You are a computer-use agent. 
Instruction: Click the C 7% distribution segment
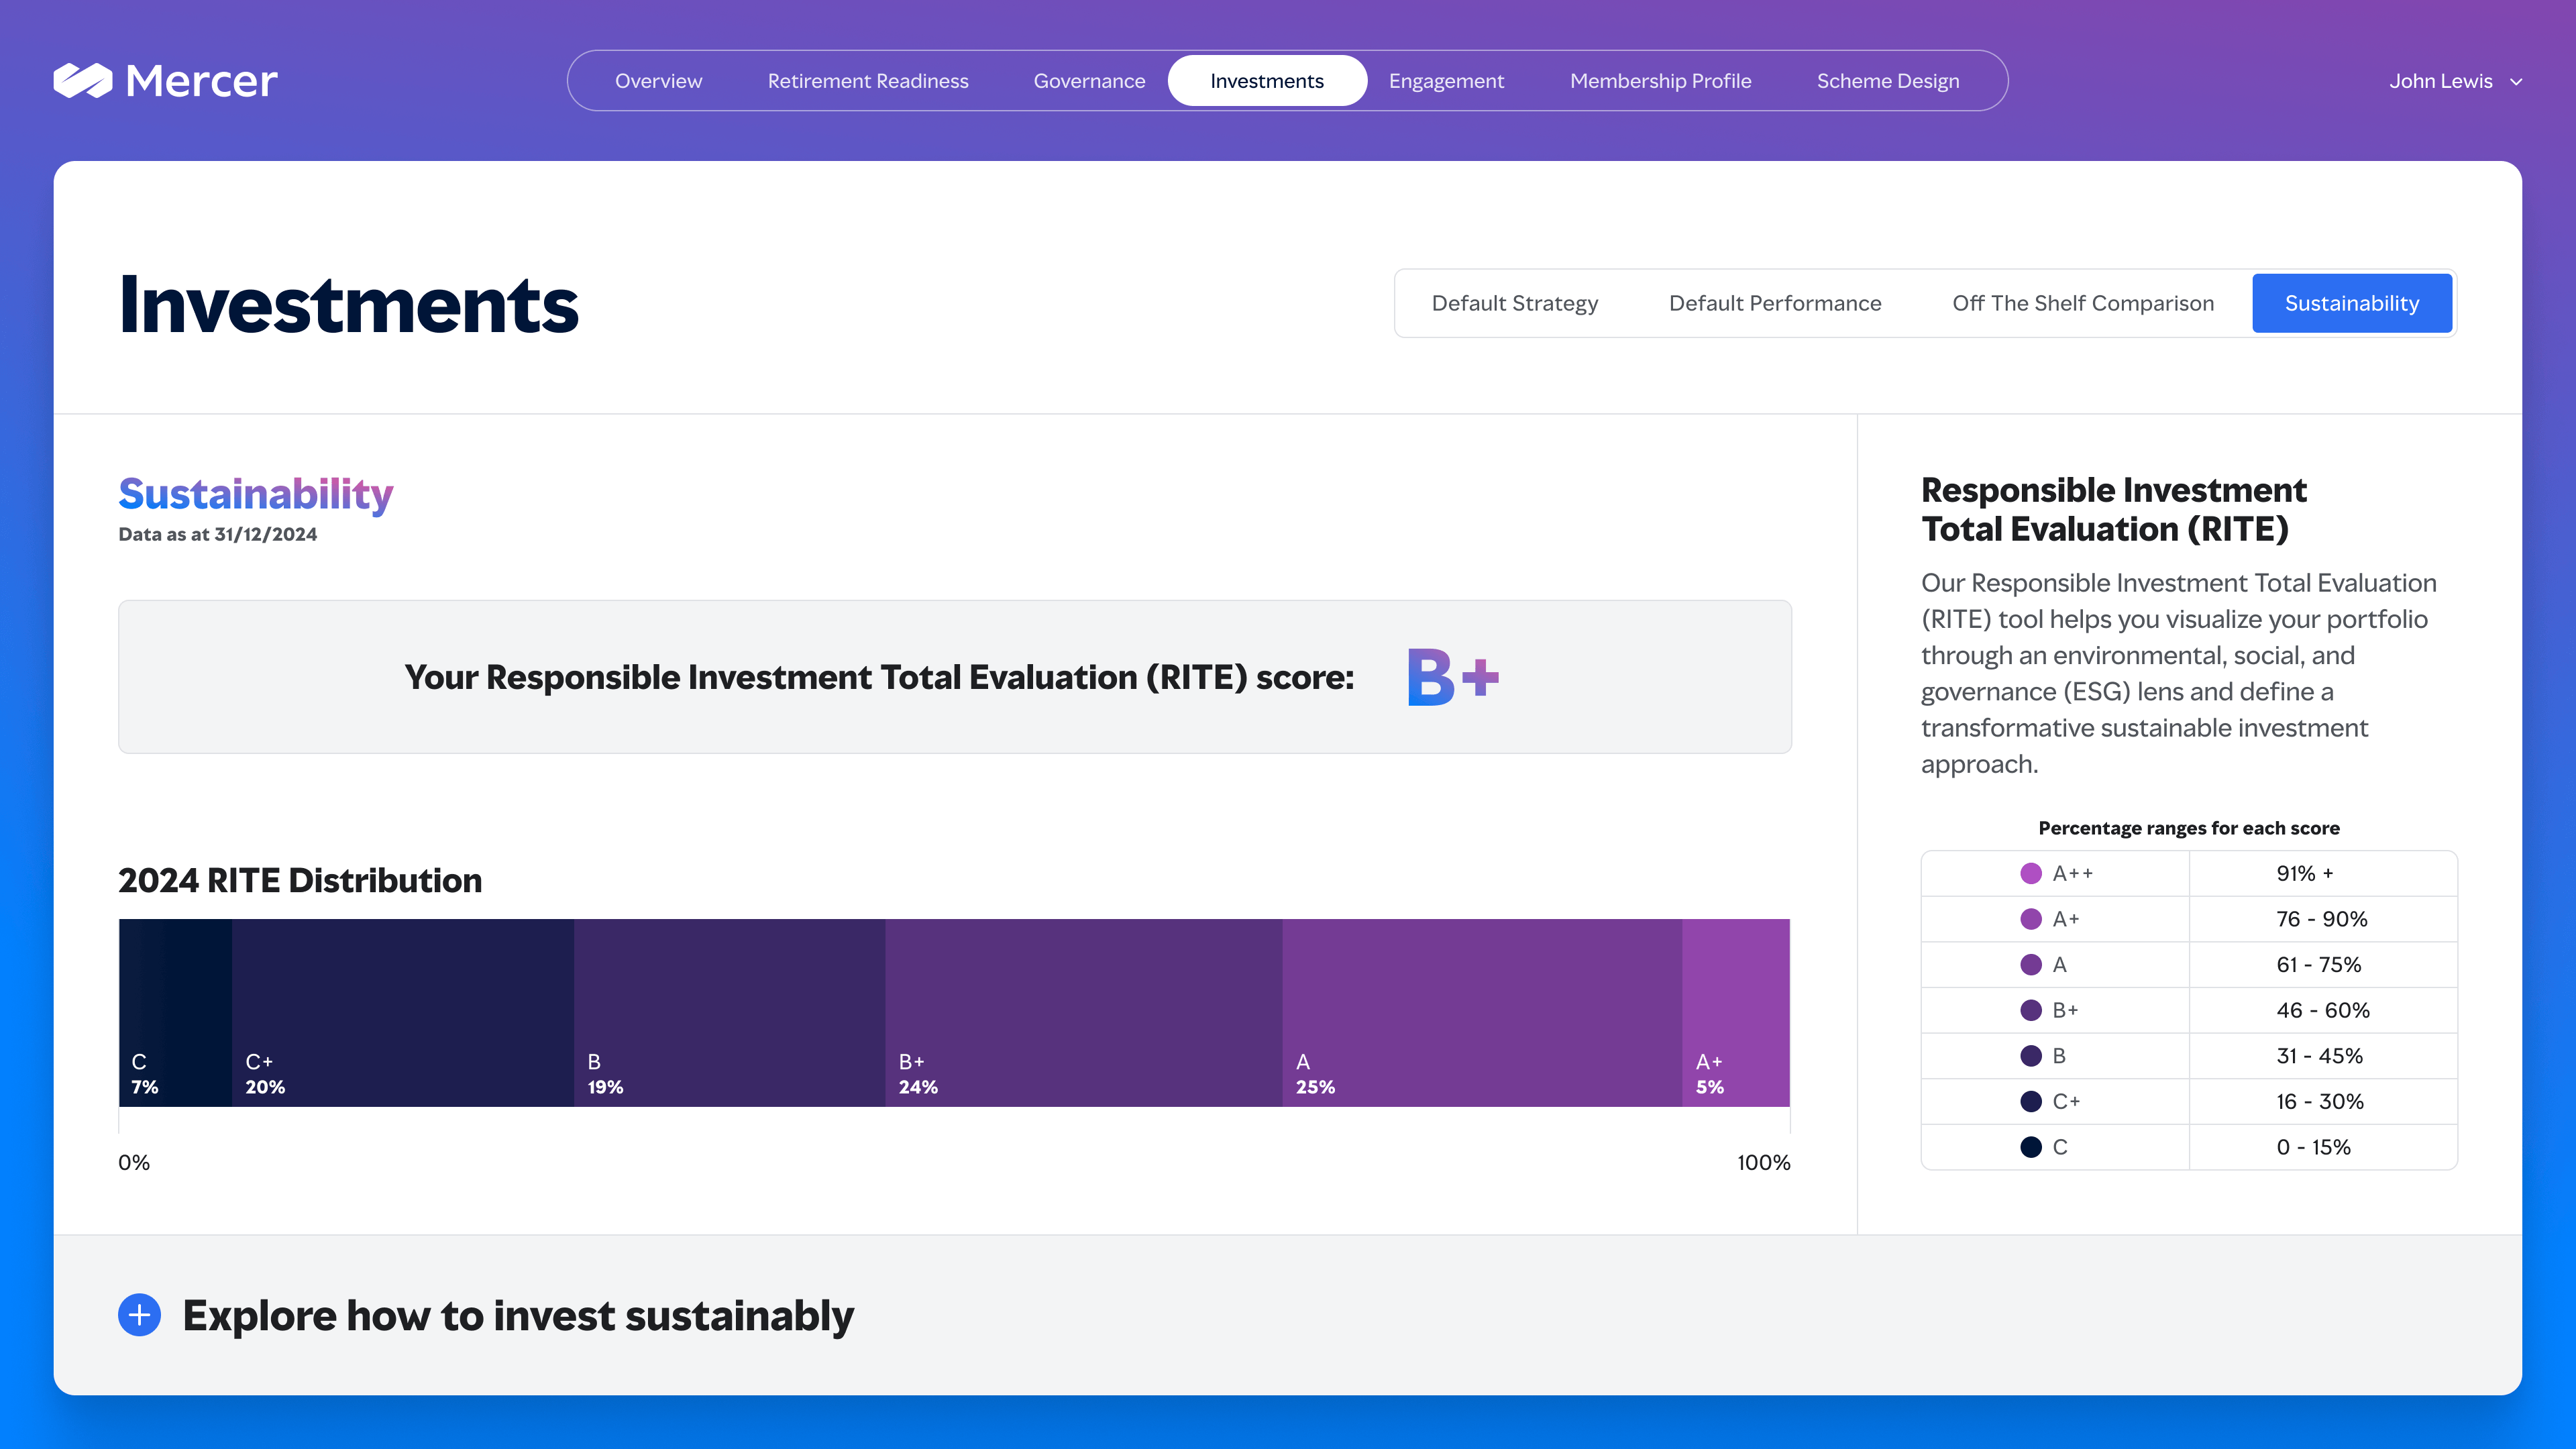pyautogui.click(x=175, y=1012)
